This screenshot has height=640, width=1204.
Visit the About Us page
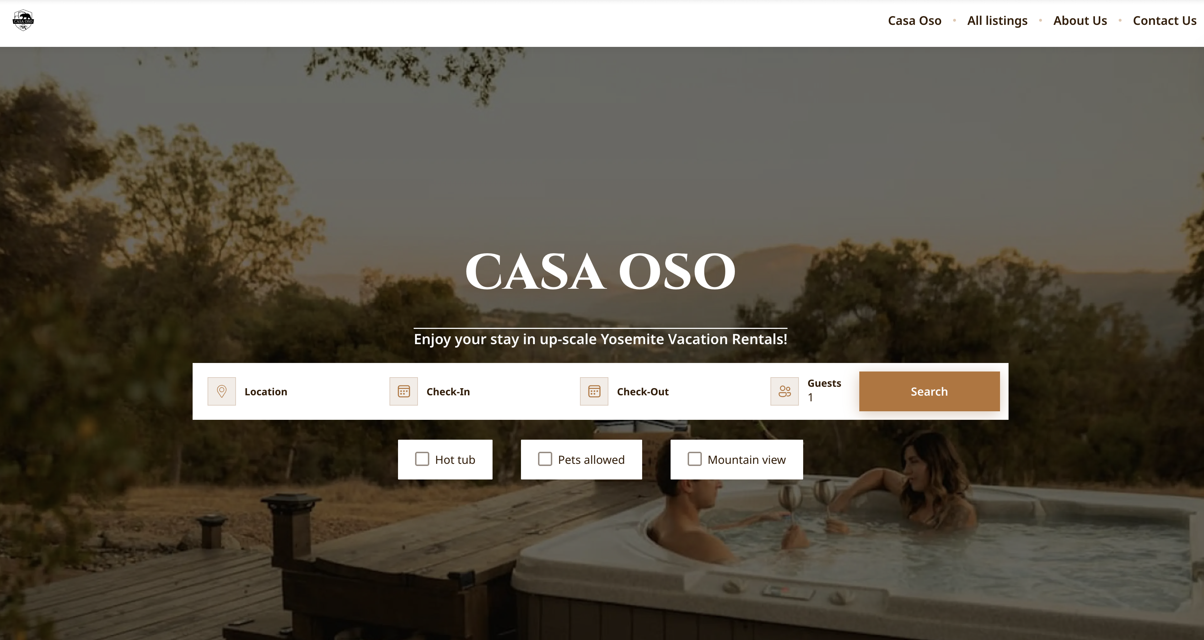coord(1080,21)
